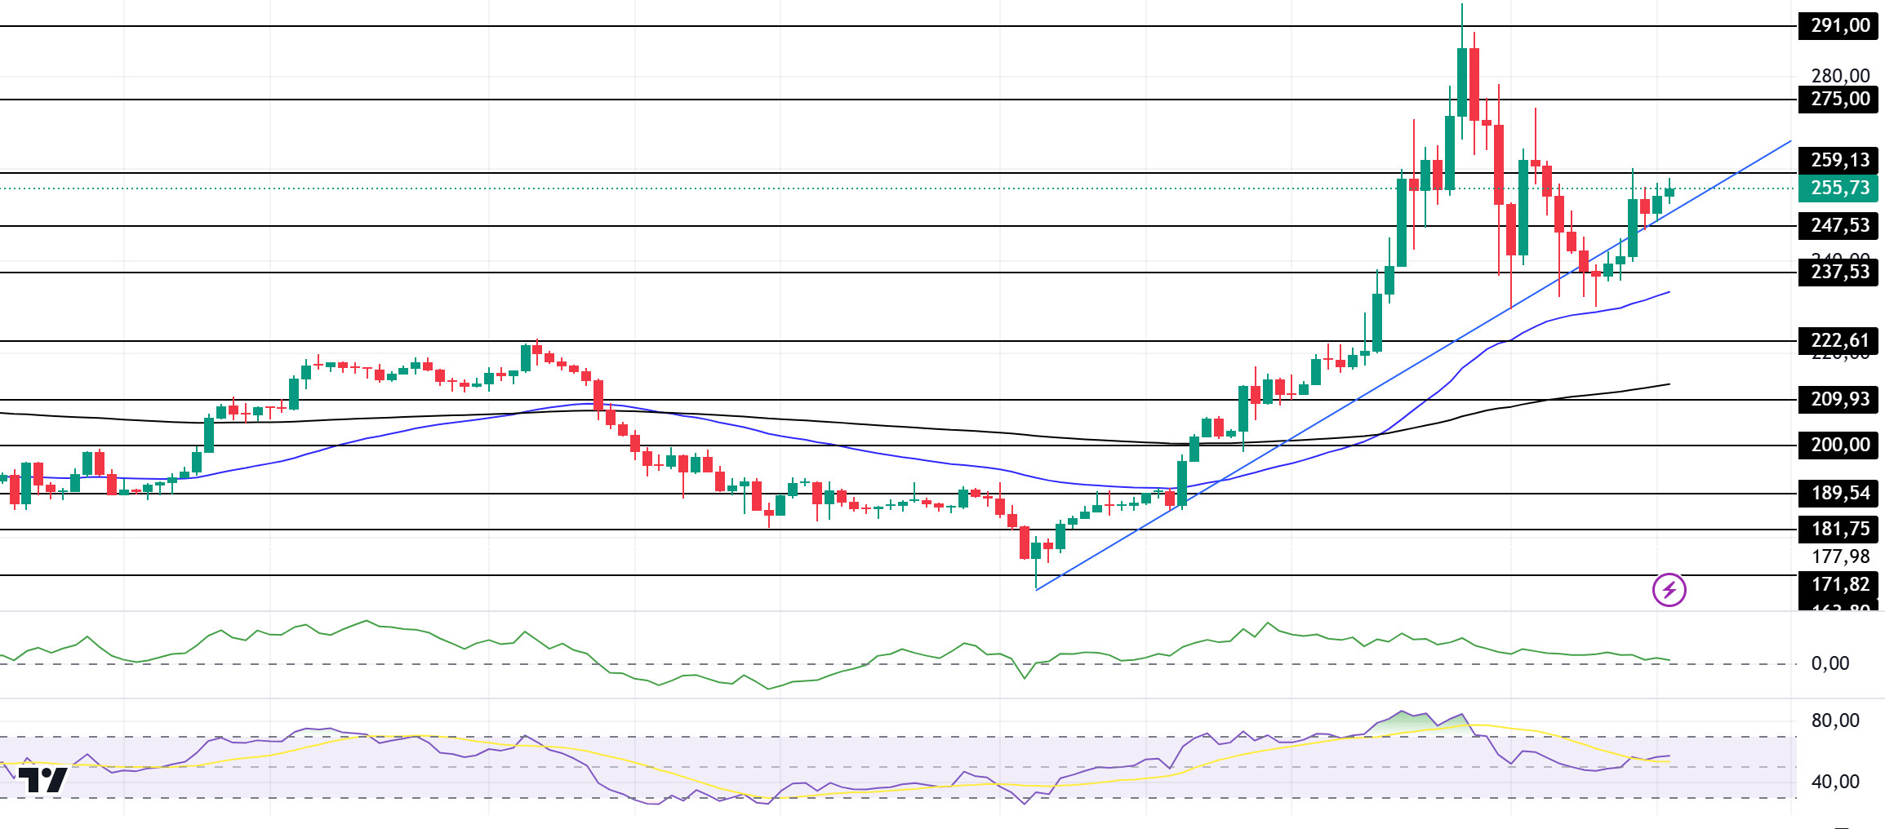The image size is (1885, 829).
Task: Click the purple lightning bolt icon
Action: pos(1669,590)
